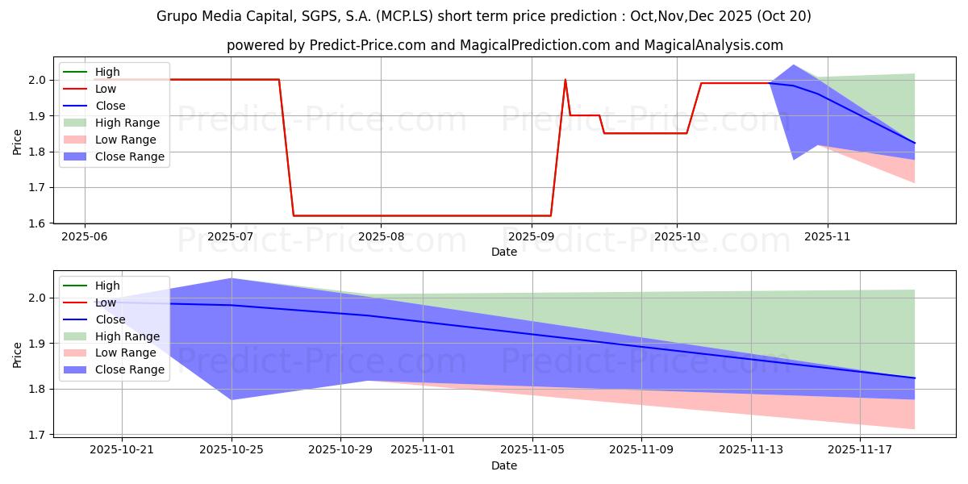Click the chart title mentioning Grupo Media Capital
The height and width of the screenshot is (484, 968).
pyautogui.click(x=484, y=16)
